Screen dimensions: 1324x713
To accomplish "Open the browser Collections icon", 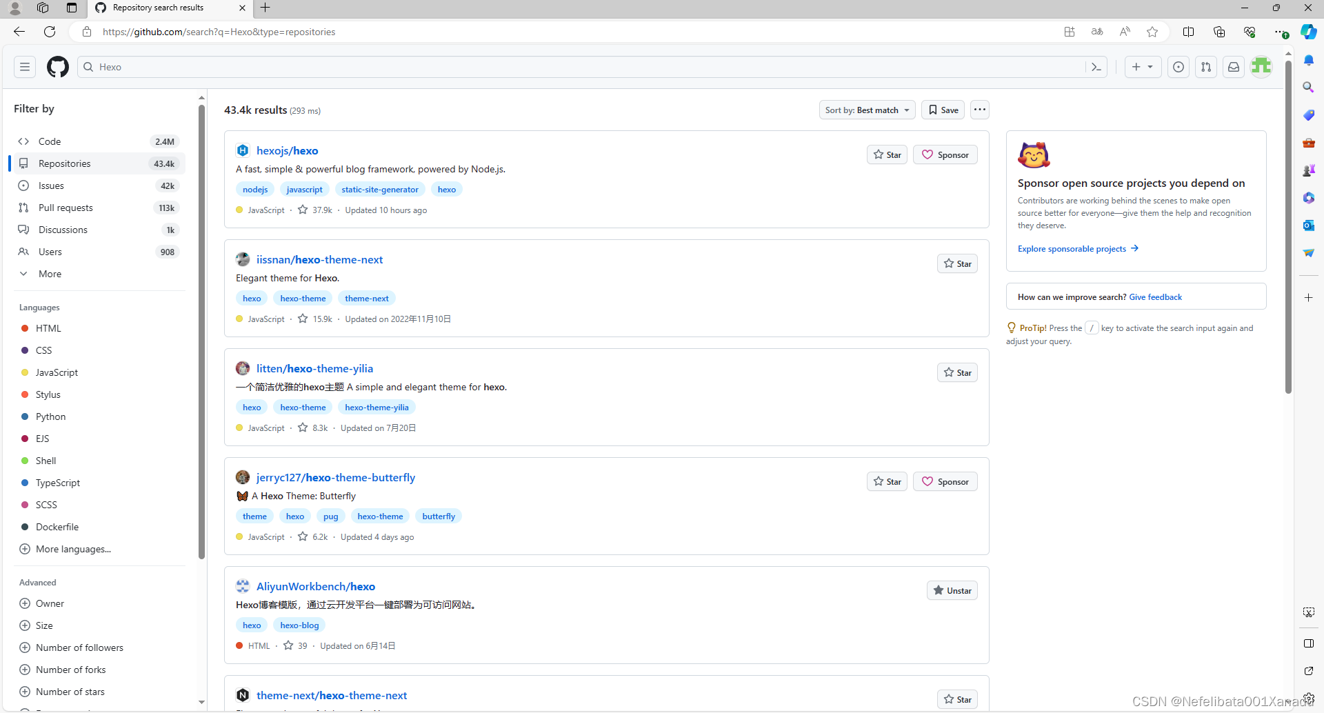I will coord(1219,32).
